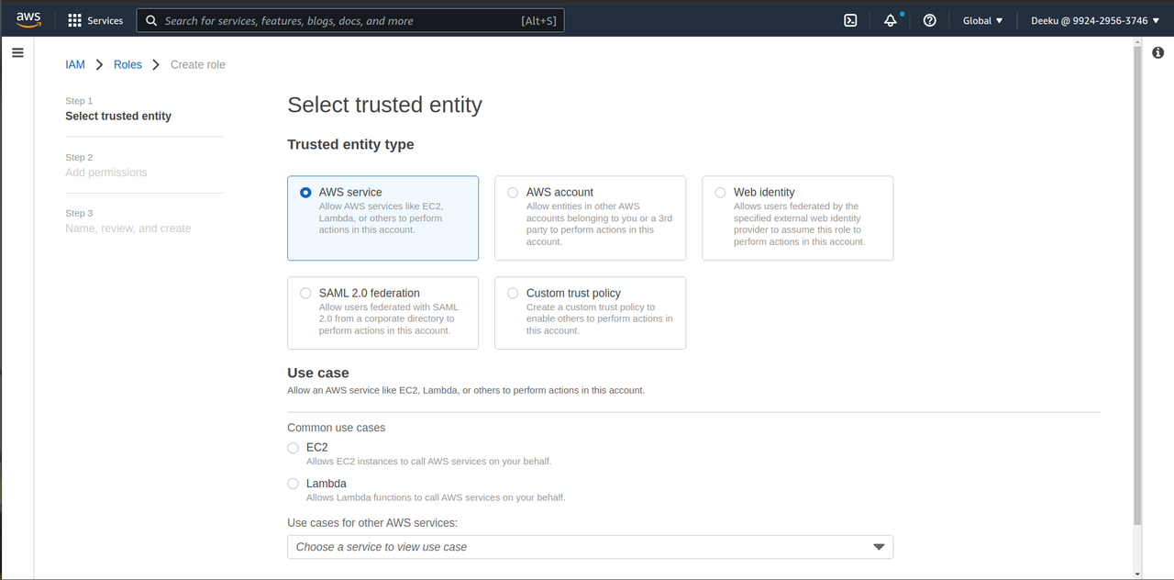Viewport: 1174px width, 580px height.
Task: Click the scrollbar down arrow
Action: (1138, 574)
